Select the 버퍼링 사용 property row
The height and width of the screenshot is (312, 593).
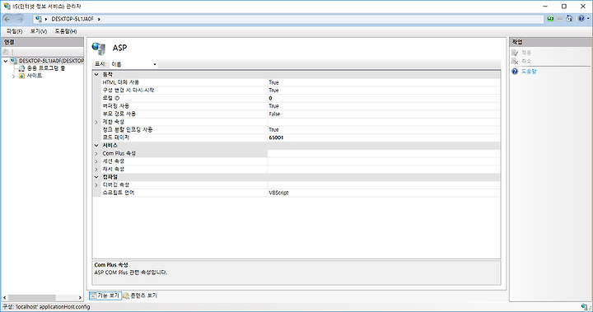pos(301,106)
